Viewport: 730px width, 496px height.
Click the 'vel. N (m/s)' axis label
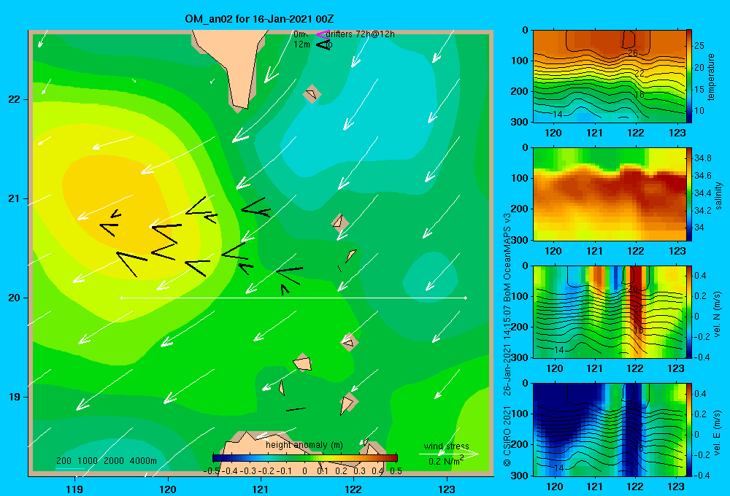tap(717, 314)
